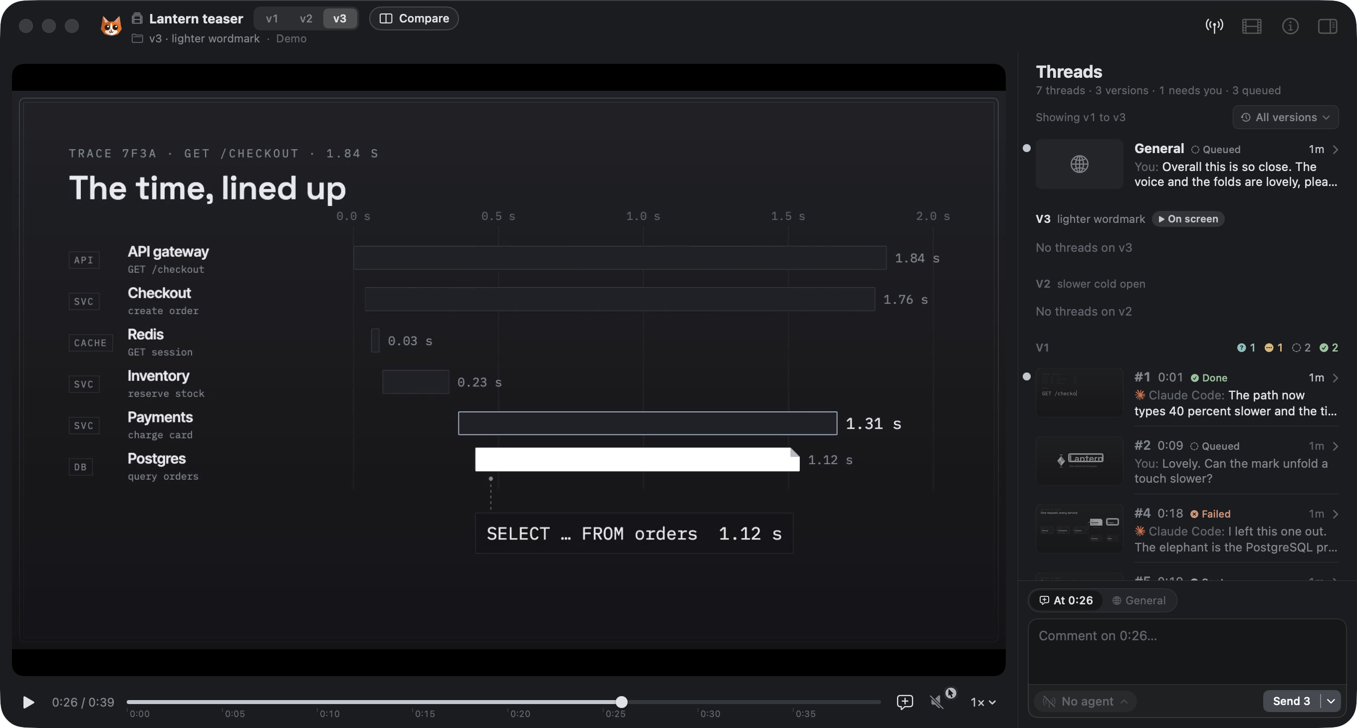The width and height of the screenshot is (1357, 728).
Task: Click the V2 slower cold open heading
Action: (x=1090, y=284)
